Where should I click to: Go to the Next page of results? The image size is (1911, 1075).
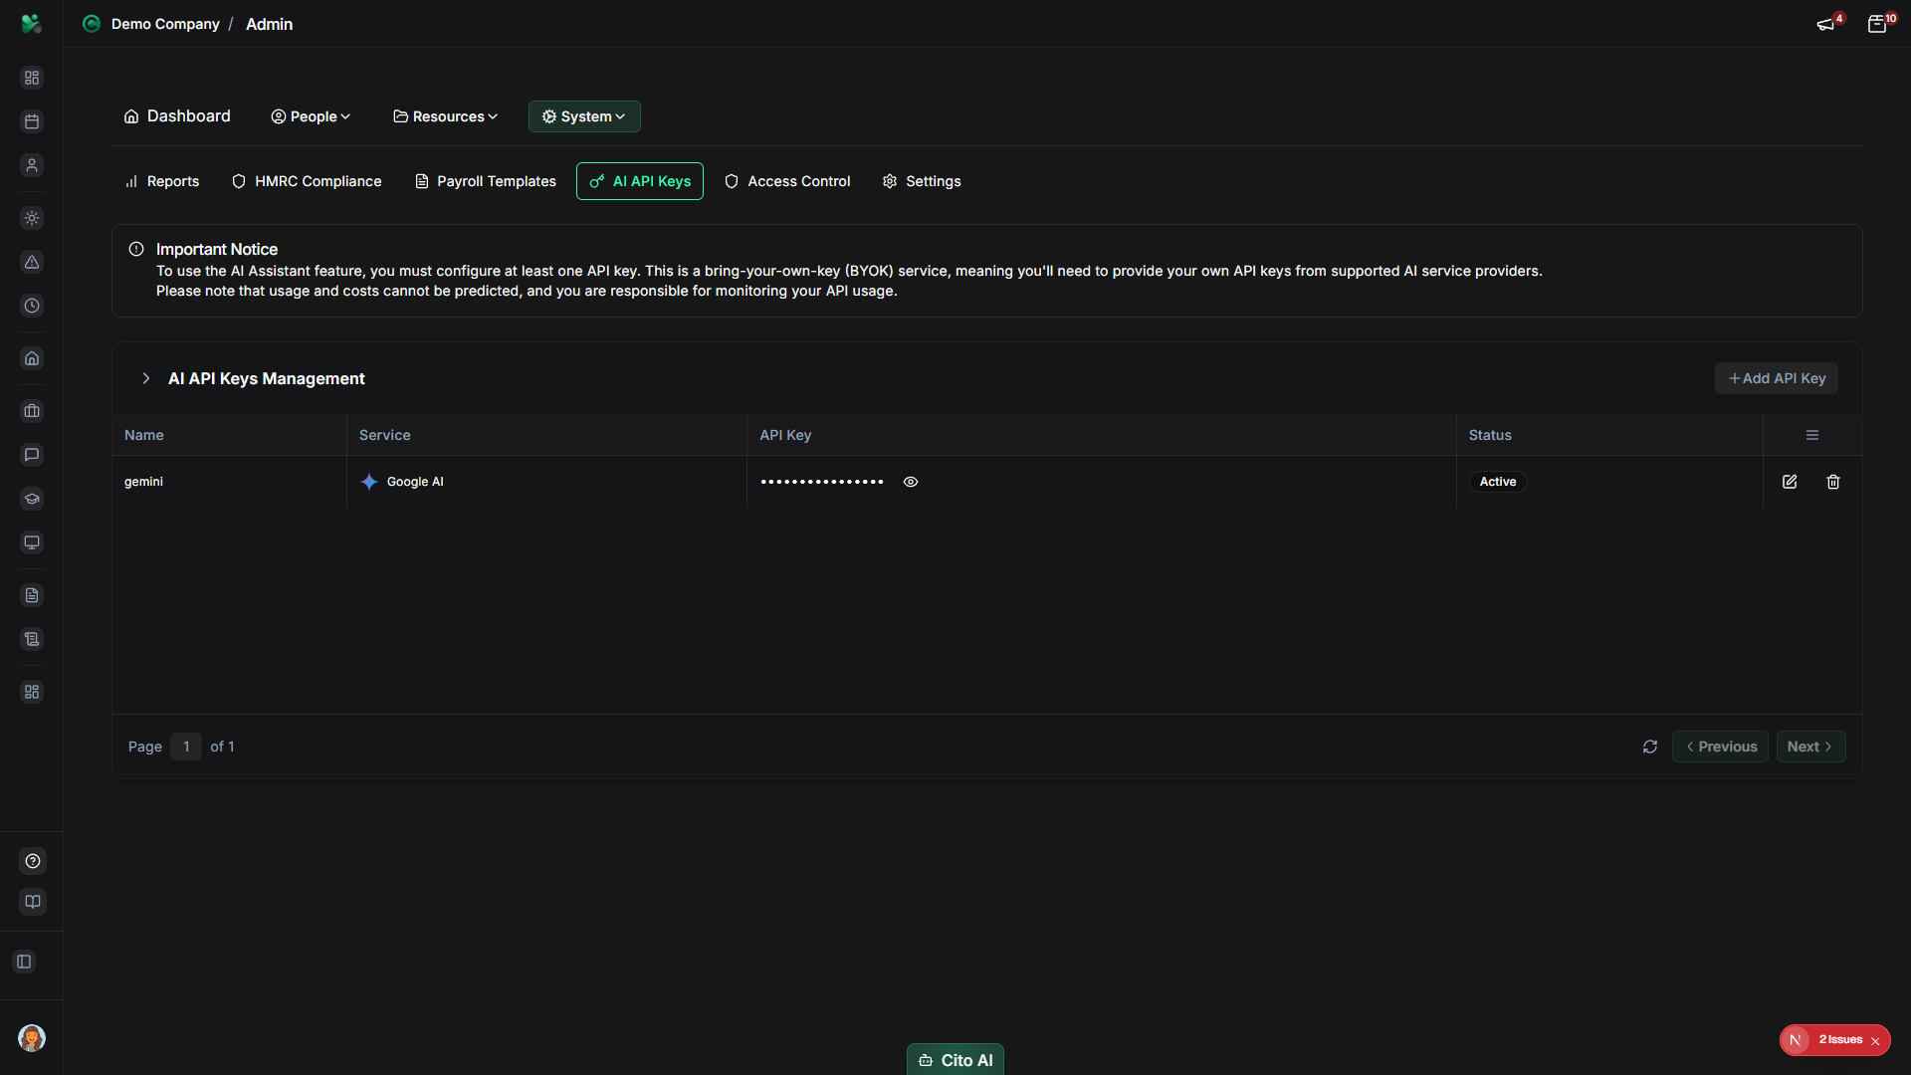tap(1810, 746)
